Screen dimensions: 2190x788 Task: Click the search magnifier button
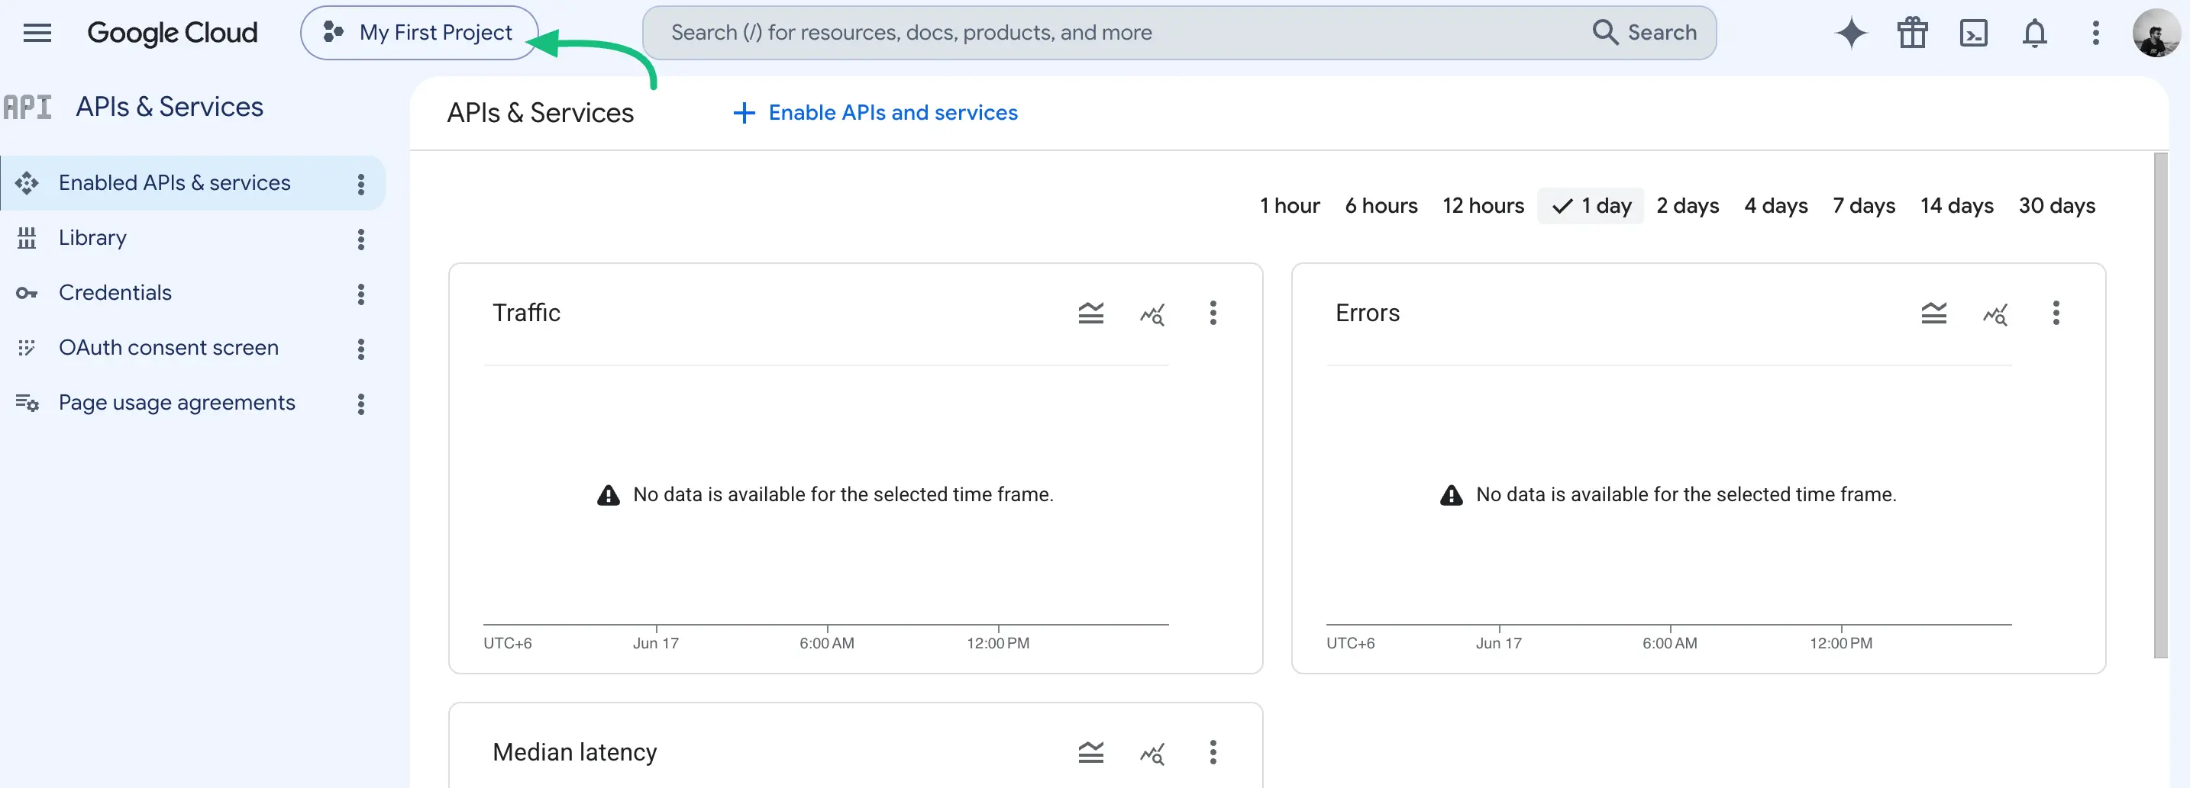tap(1643, 32)
